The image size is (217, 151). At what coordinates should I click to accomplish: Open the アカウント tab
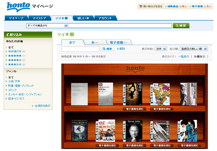point(105,18)
